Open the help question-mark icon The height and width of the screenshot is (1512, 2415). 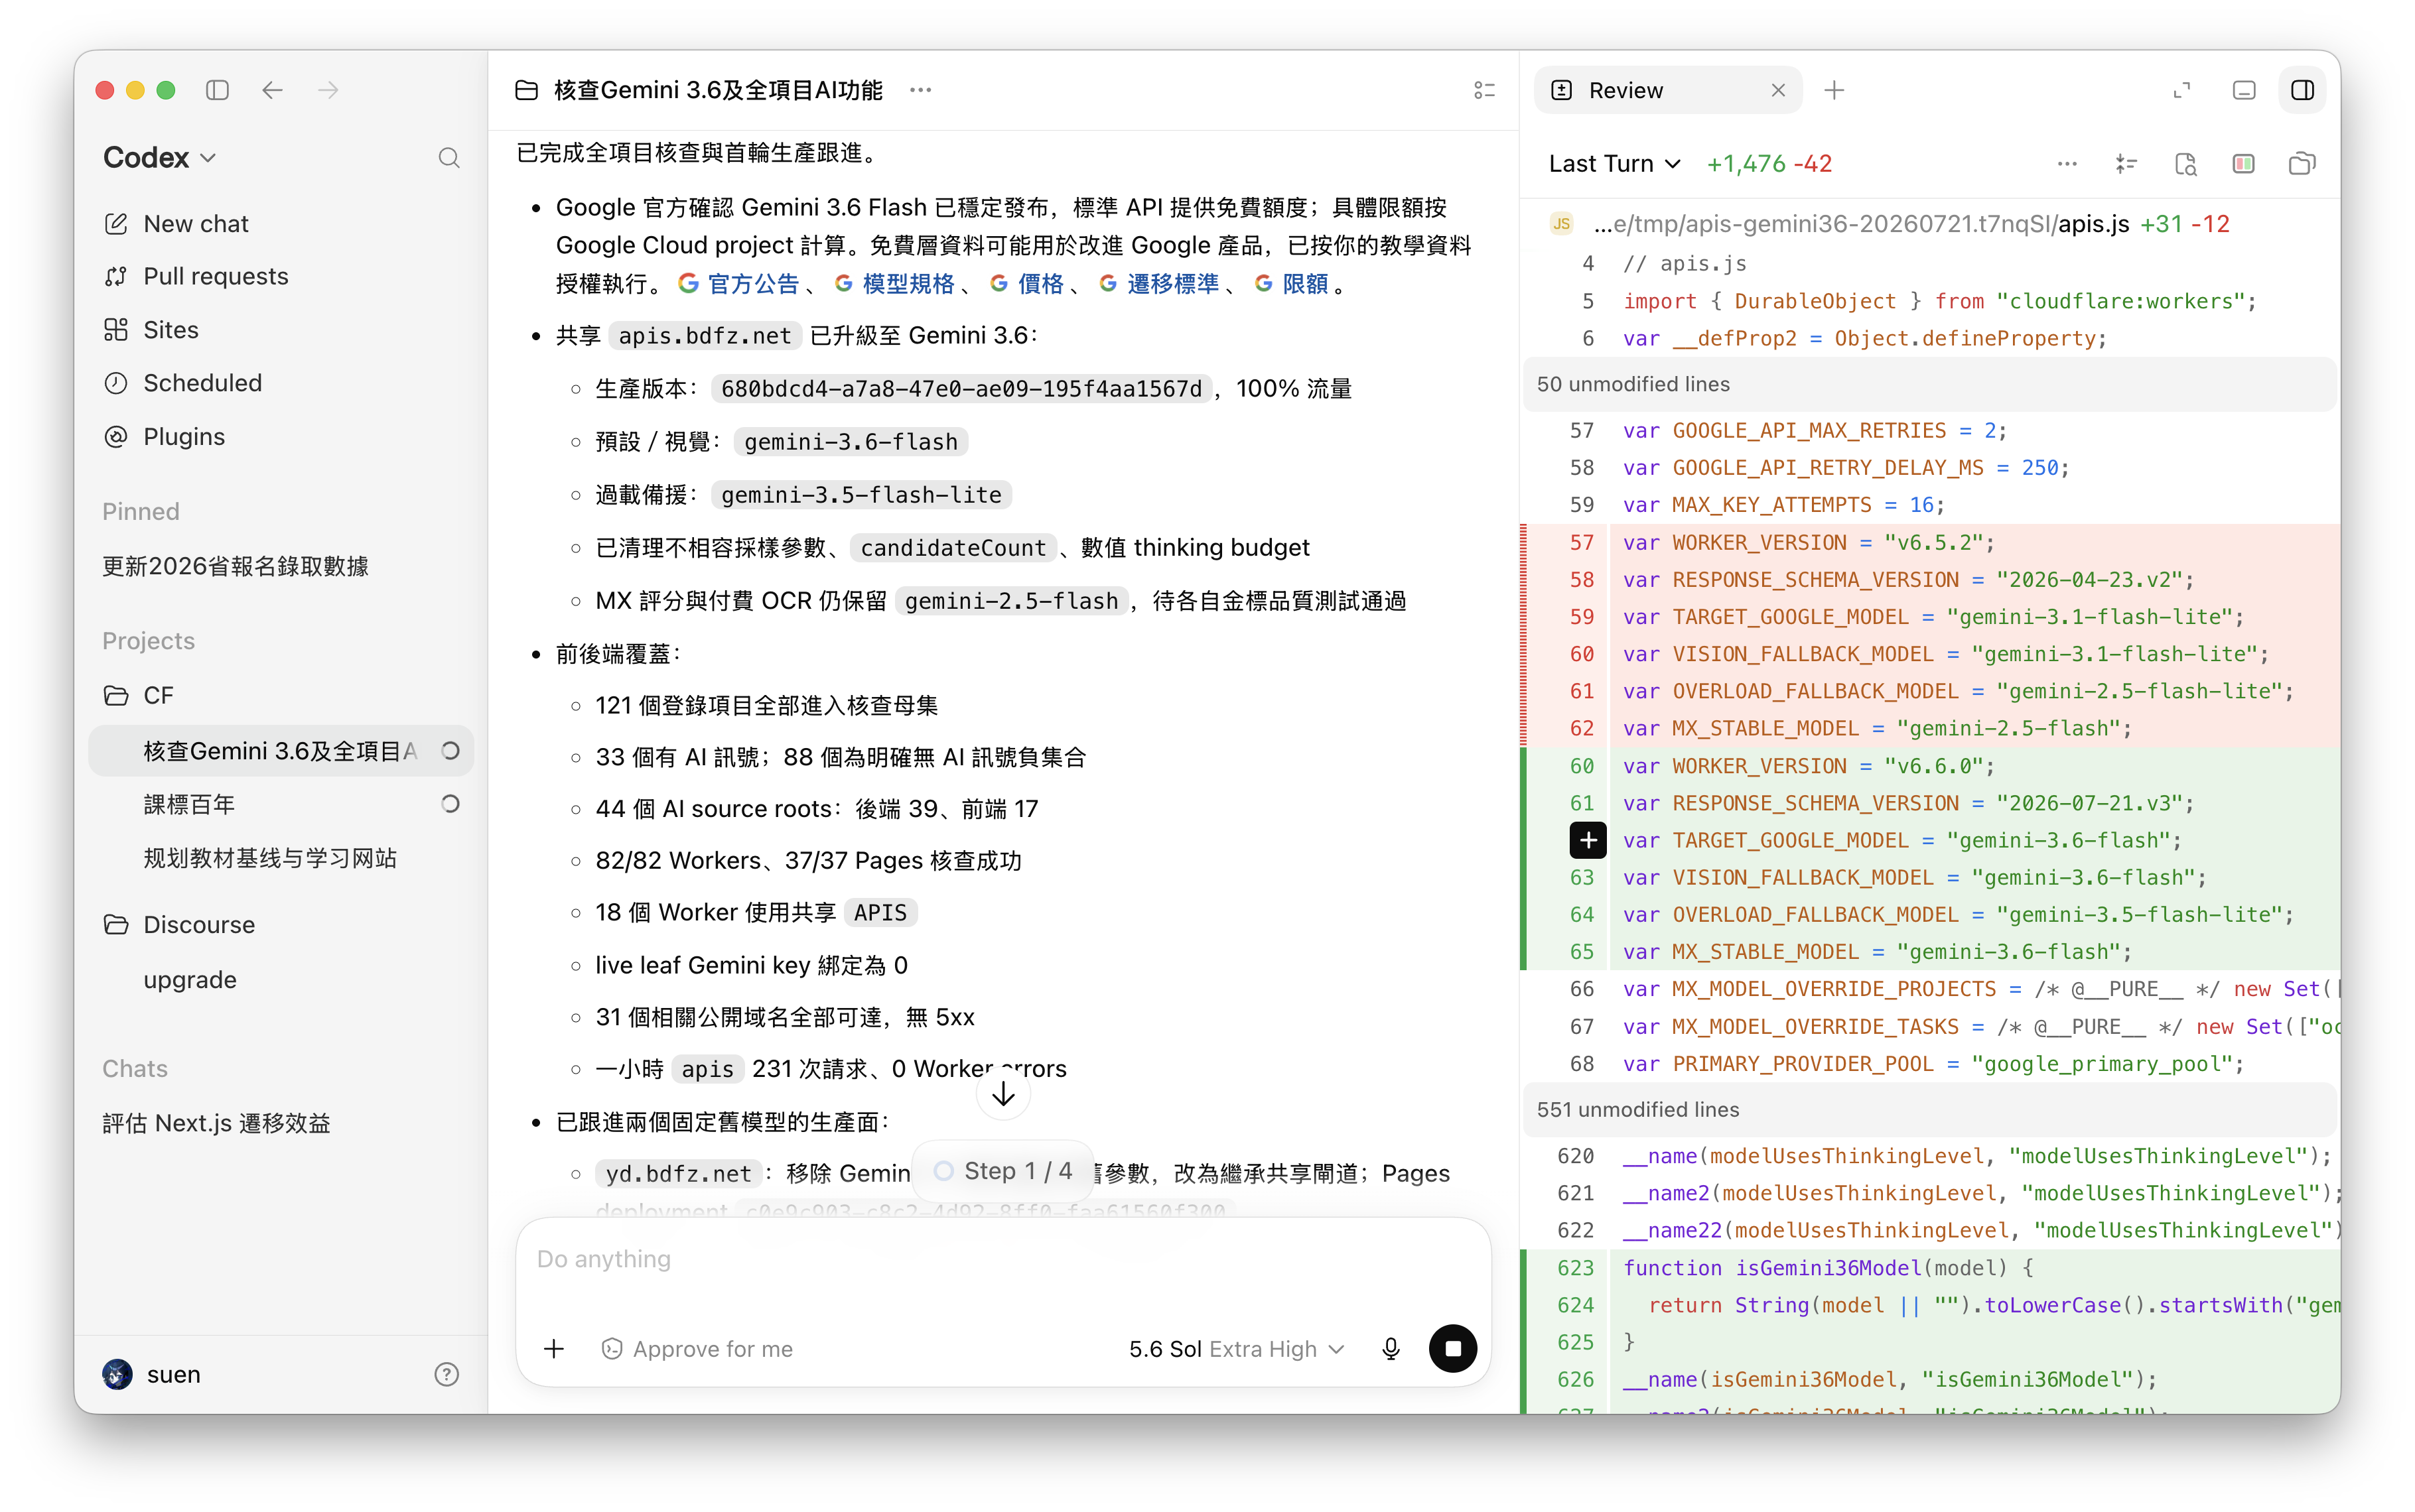pos(447,1375)
